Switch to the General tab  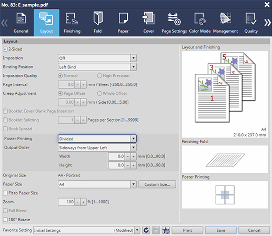[x=21, y=23]
